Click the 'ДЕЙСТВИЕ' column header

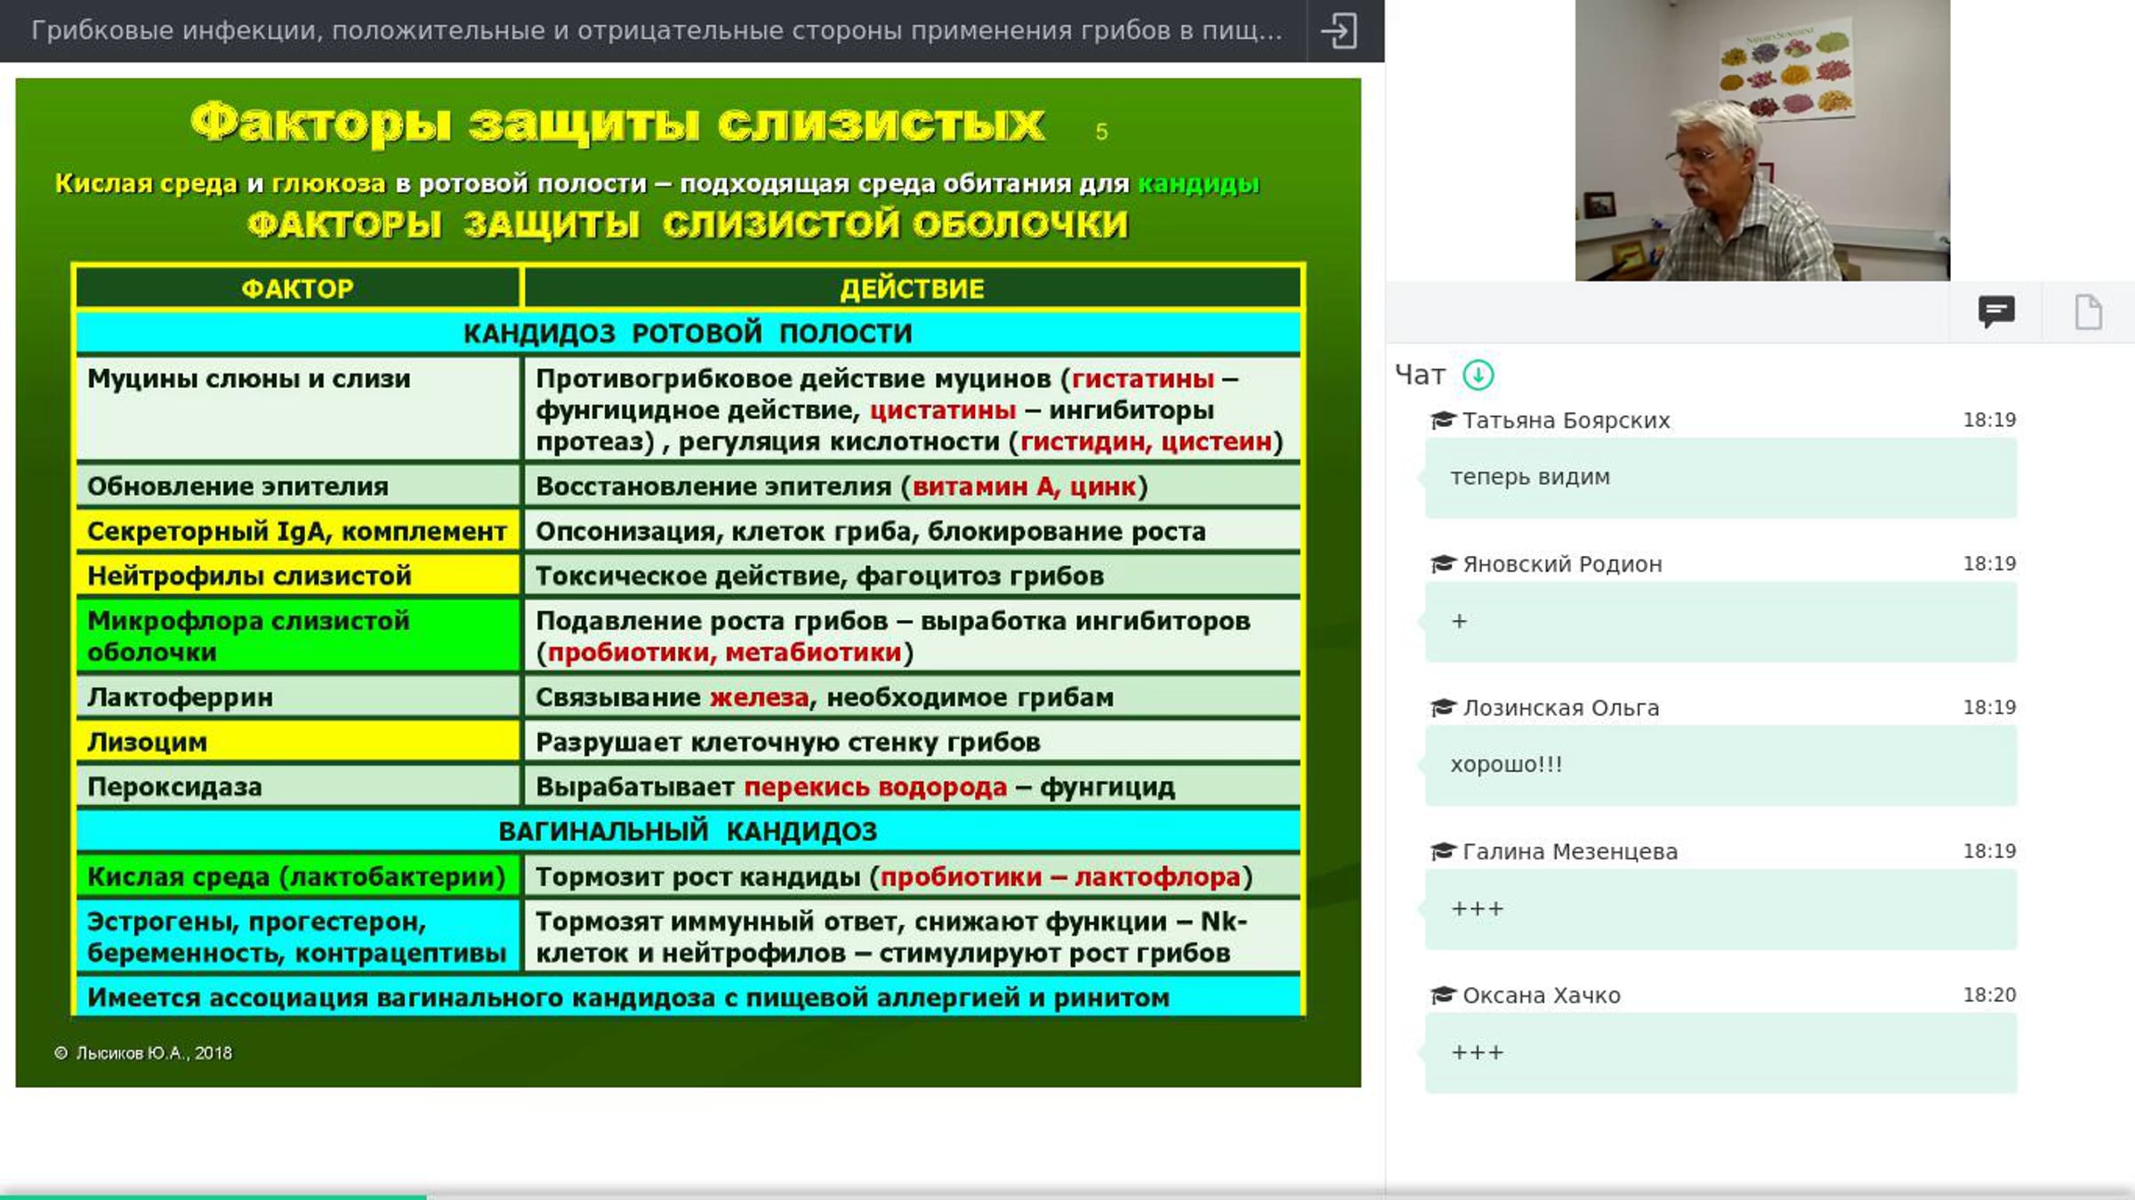(x=912, y=288)
